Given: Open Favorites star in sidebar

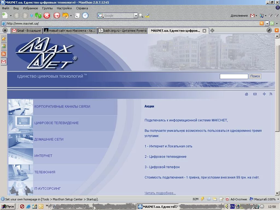Looking at the screenshot, I should coord(4,39).
